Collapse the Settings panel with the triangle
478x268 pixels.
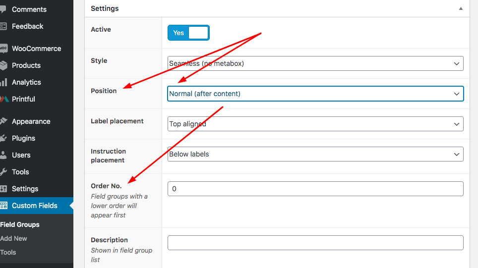(461, 8)
